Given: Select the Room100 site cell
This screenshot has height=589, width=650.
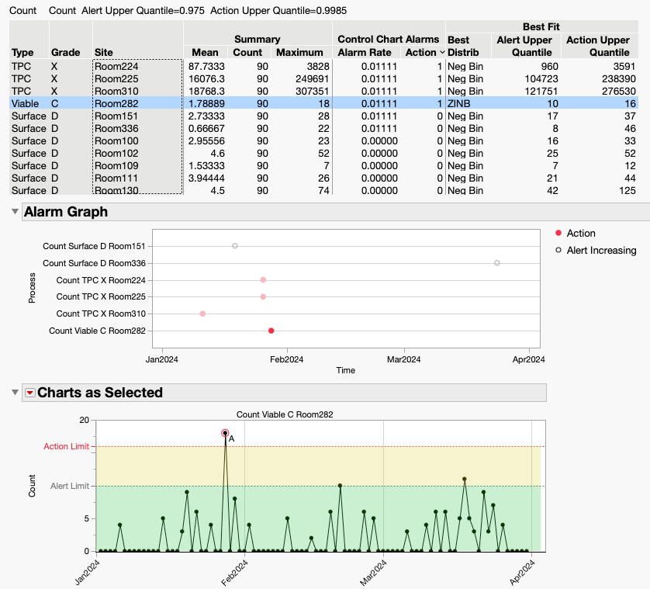Looking at the screenshot, I should pos(116,141).
